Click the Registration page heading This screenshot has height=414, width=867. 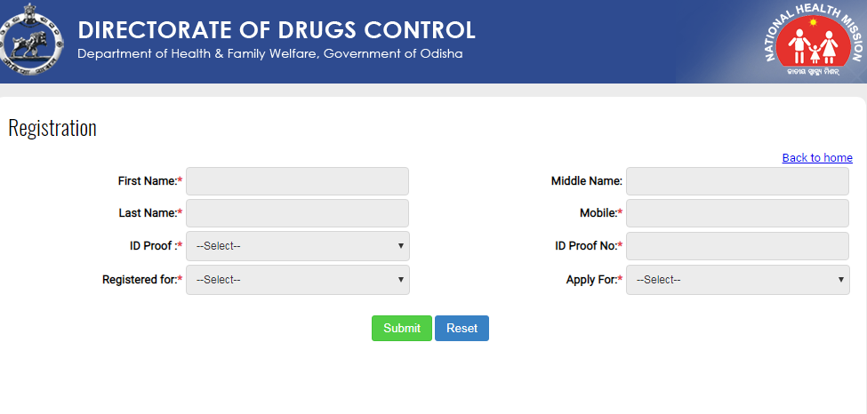(x=52, y=128)
